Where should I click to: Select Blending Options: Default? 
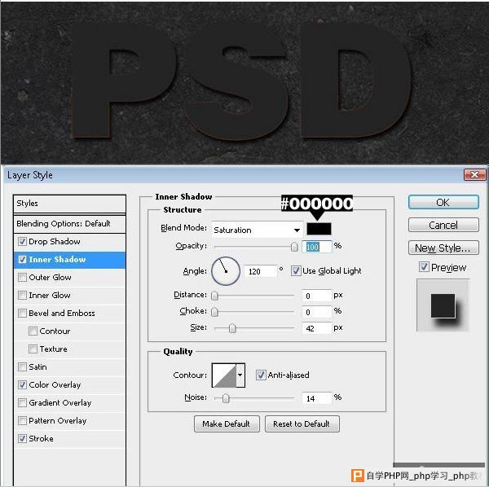pos(69,224)
